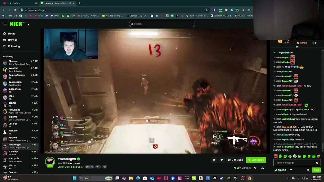This screenshot has height=182, width=324.
Task: Click the chat scrollbar
Action: click(x=323, y=146)
